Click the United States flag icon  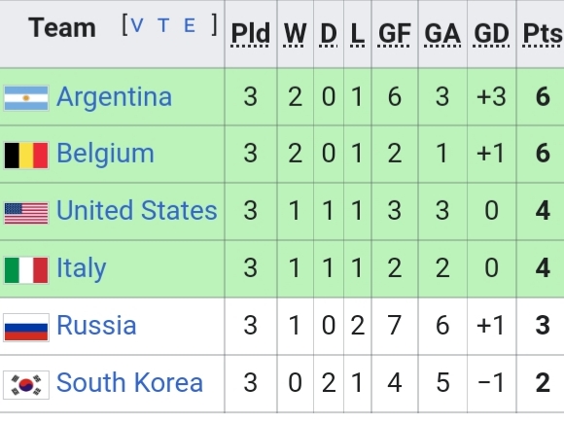click(x=26, y=213)
